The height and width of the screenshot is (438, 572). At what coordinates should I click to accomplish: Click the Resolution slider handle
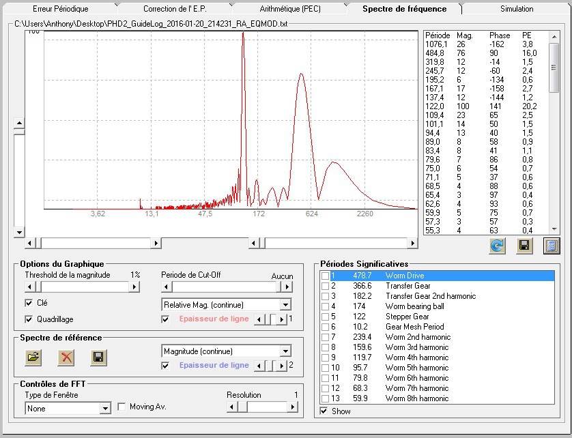(242, 407)
